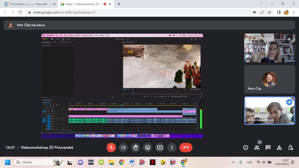Viewport: 299px width, 168px height.
Task: Open the Windows Start menu
Action: coord(8,162)
